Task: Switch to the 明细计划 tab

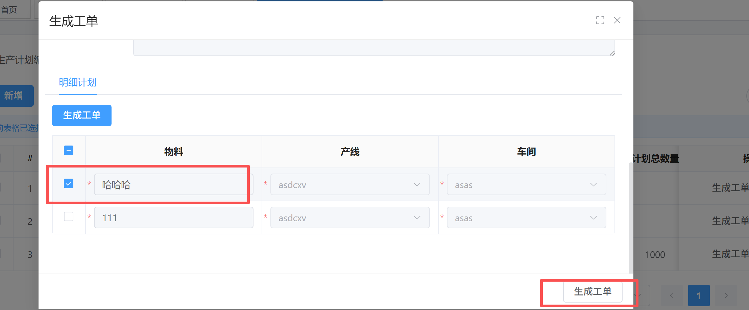Action: [77, 82]
